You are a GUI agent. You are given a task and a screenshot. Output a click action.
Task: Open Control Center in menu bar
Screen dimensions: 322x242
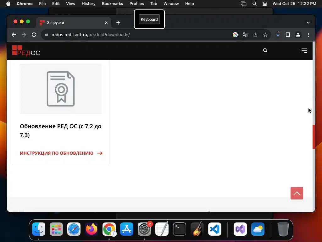pos(265,4)
